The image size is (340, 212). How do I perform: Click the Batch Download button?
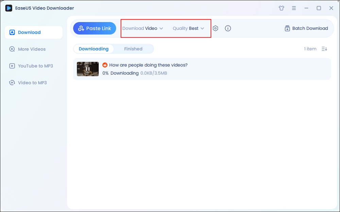306,28
